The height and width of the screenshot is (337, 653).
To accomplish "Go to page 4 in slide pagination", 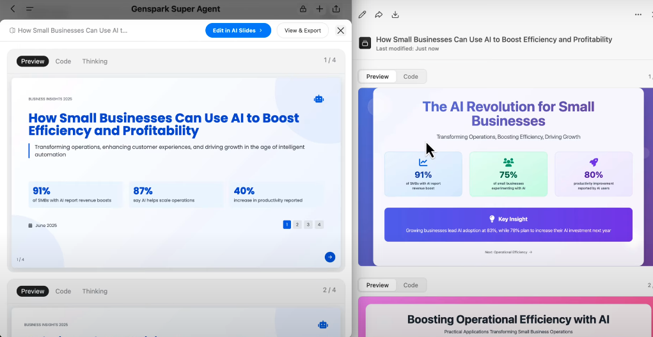I will (x=319, y=224).
